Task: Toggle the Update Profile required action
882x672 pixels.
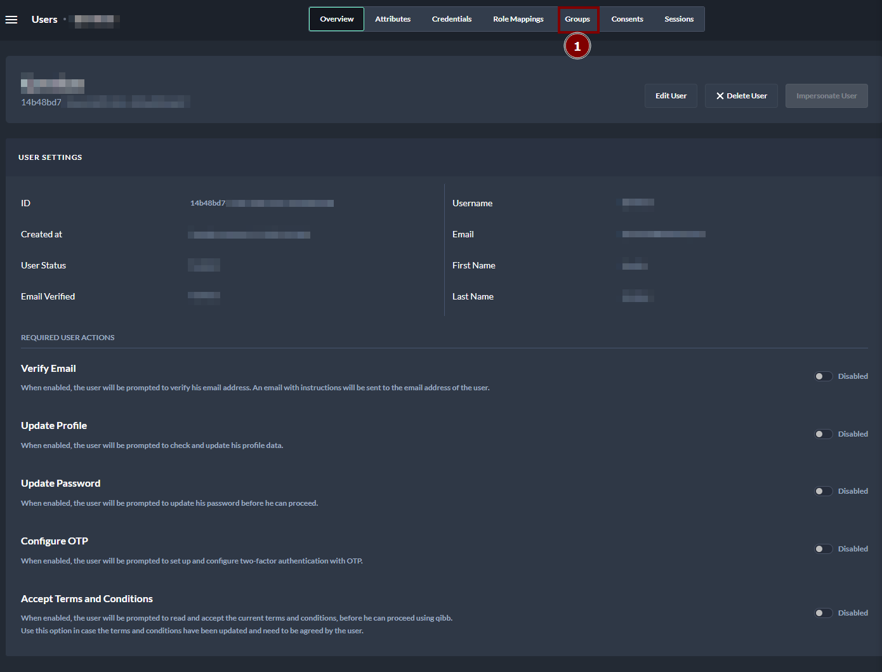Action: [823, 434]
